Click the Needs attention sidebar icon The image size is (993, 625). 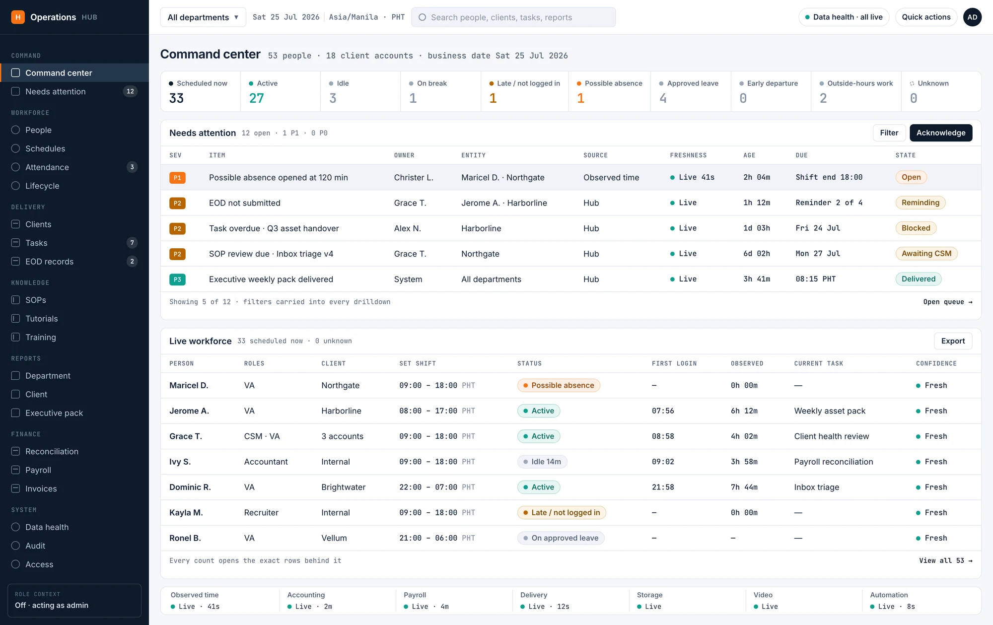(15, 91)
